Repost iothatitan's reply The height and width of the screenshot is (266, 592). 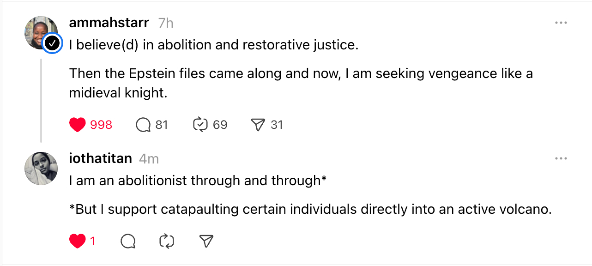pyautogui.click(x=166, y=241)
